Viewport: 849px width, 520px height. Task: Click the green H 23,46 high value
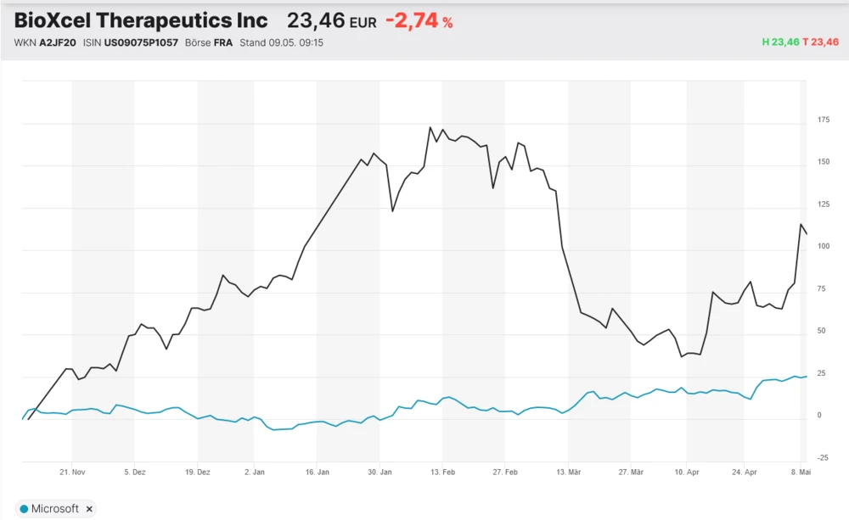pyautogui.click(x=781, y=42)
